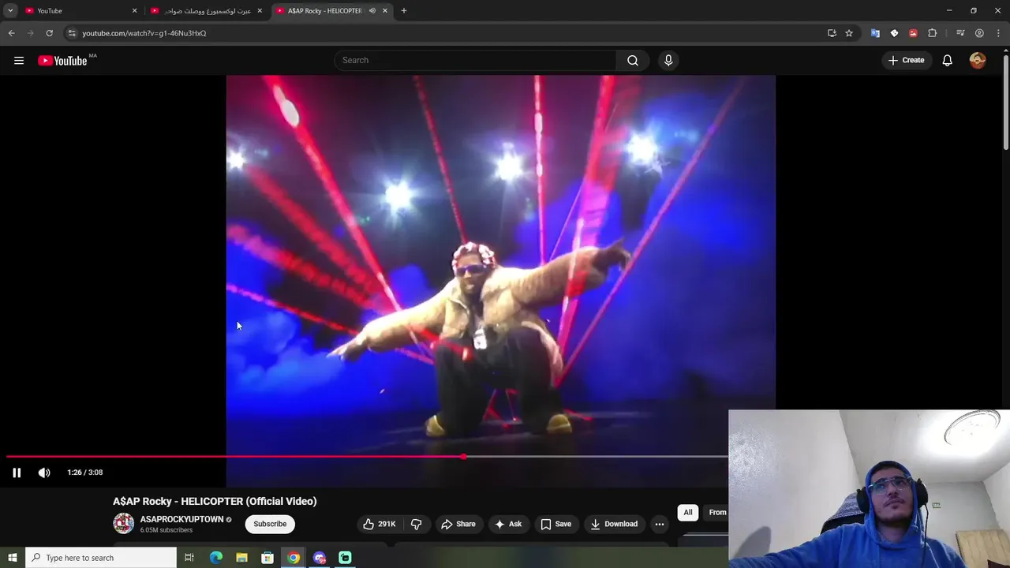Open YouTube notifications bell
This screenshot has height=568, width=1010.
point(948,61)
